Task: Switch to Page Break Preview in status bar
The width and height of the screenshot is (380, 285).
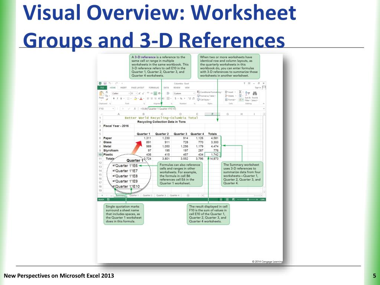Action: click(234, 199)
